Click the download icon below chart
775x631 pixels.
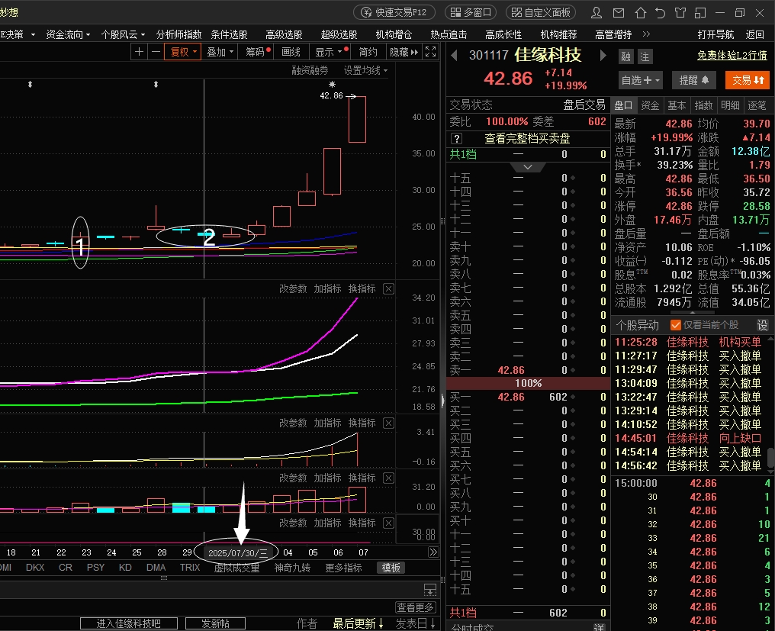[x=430, y=589]
